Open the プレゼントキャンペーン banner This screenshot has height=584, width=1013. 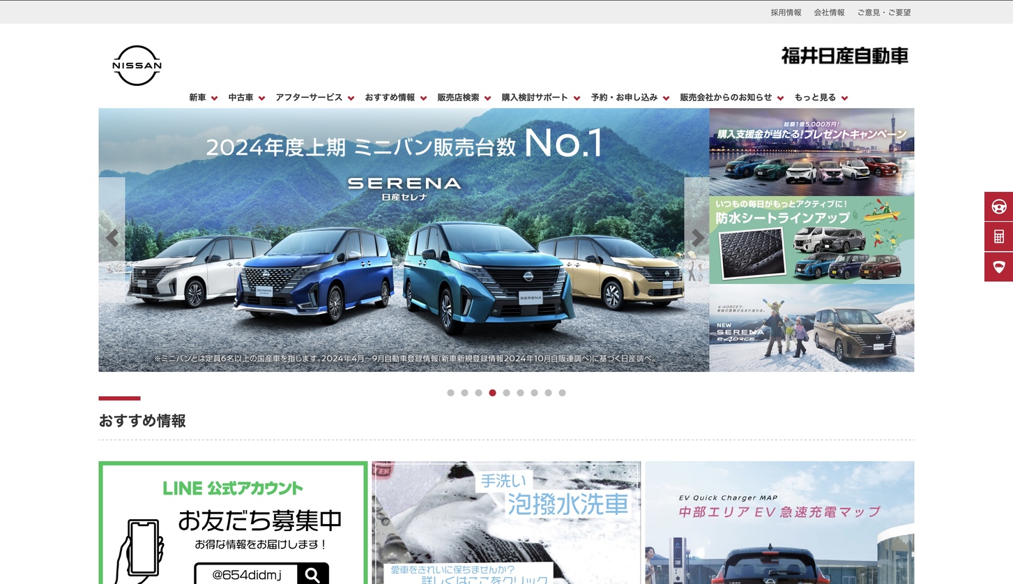tap(812, 151)
